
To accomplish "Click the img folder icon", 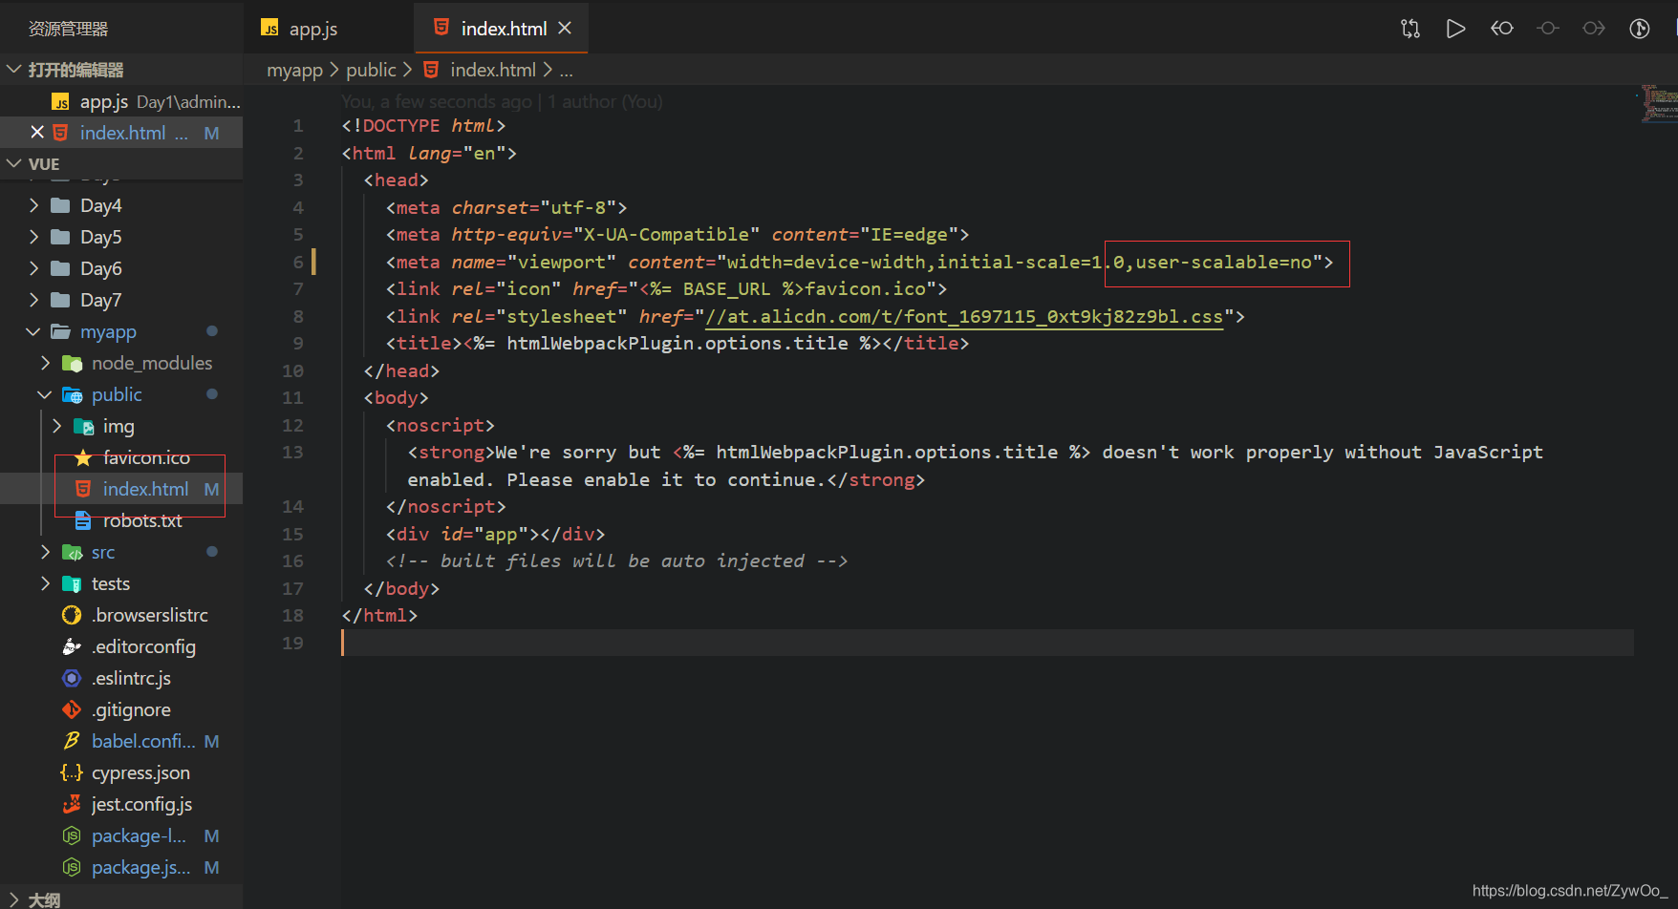I will pos(83,426).
